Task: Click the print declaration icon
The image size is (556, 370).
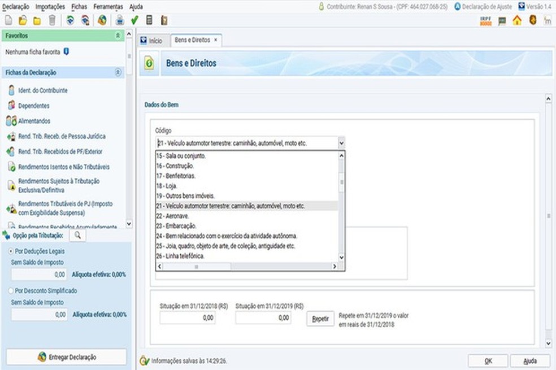Action: [120, 20]
